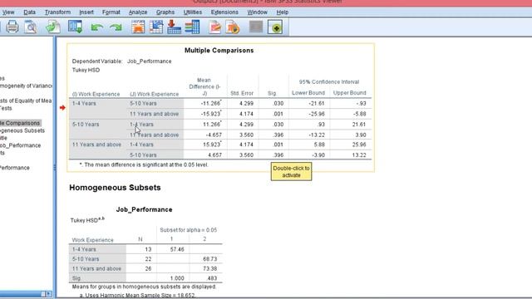Viewport: 532px width, 299px height.
Task: Click the 5-10 Years row label in column I
Action: 86,125
